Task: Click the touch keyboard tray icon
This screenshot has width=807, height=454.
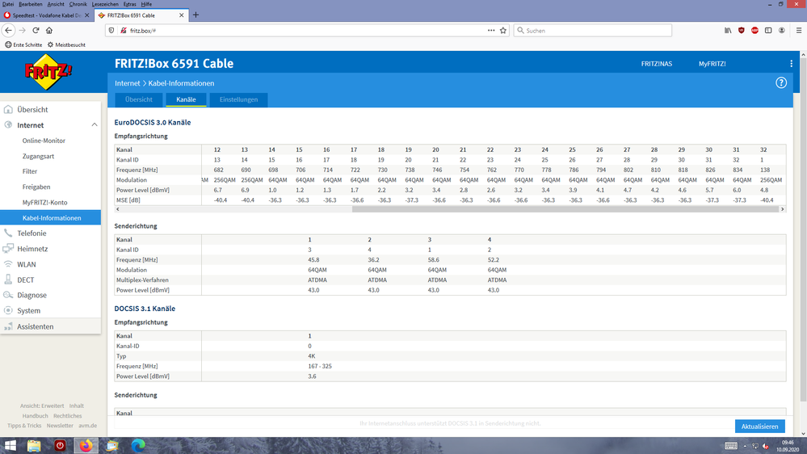Action: 731,446
